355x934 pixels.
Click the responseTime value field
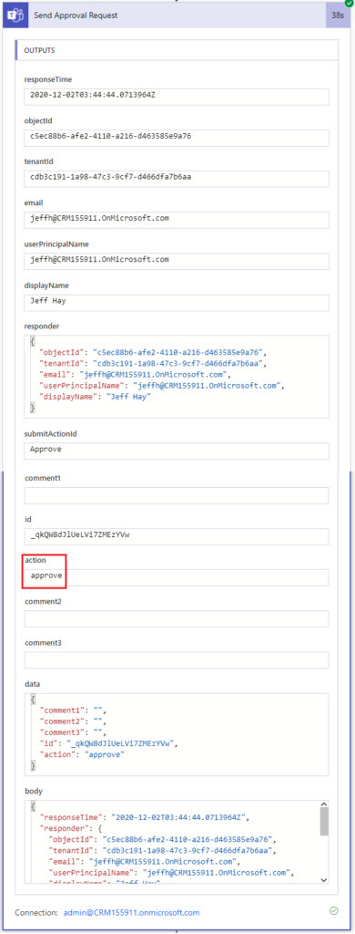177,97
